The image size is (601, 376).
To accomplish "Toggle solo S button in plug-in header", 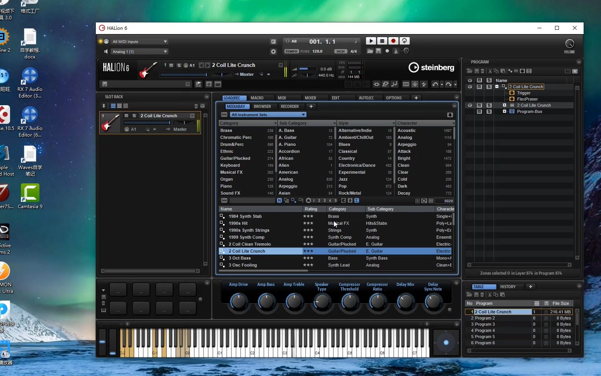I will point(179,65).
